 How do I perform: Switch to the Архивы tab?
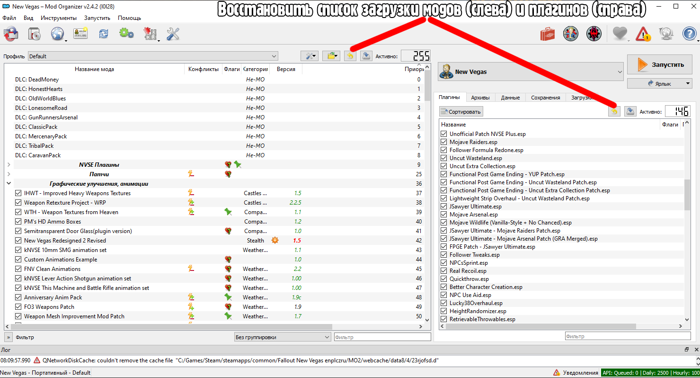[480, 98]
